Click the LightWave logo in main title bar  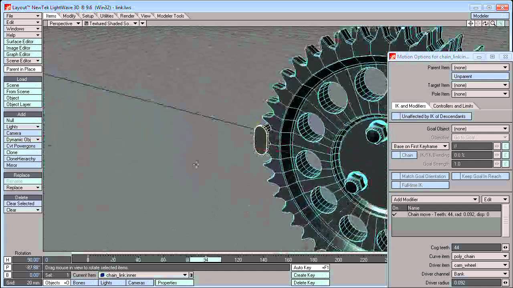[x=8, y=7]
